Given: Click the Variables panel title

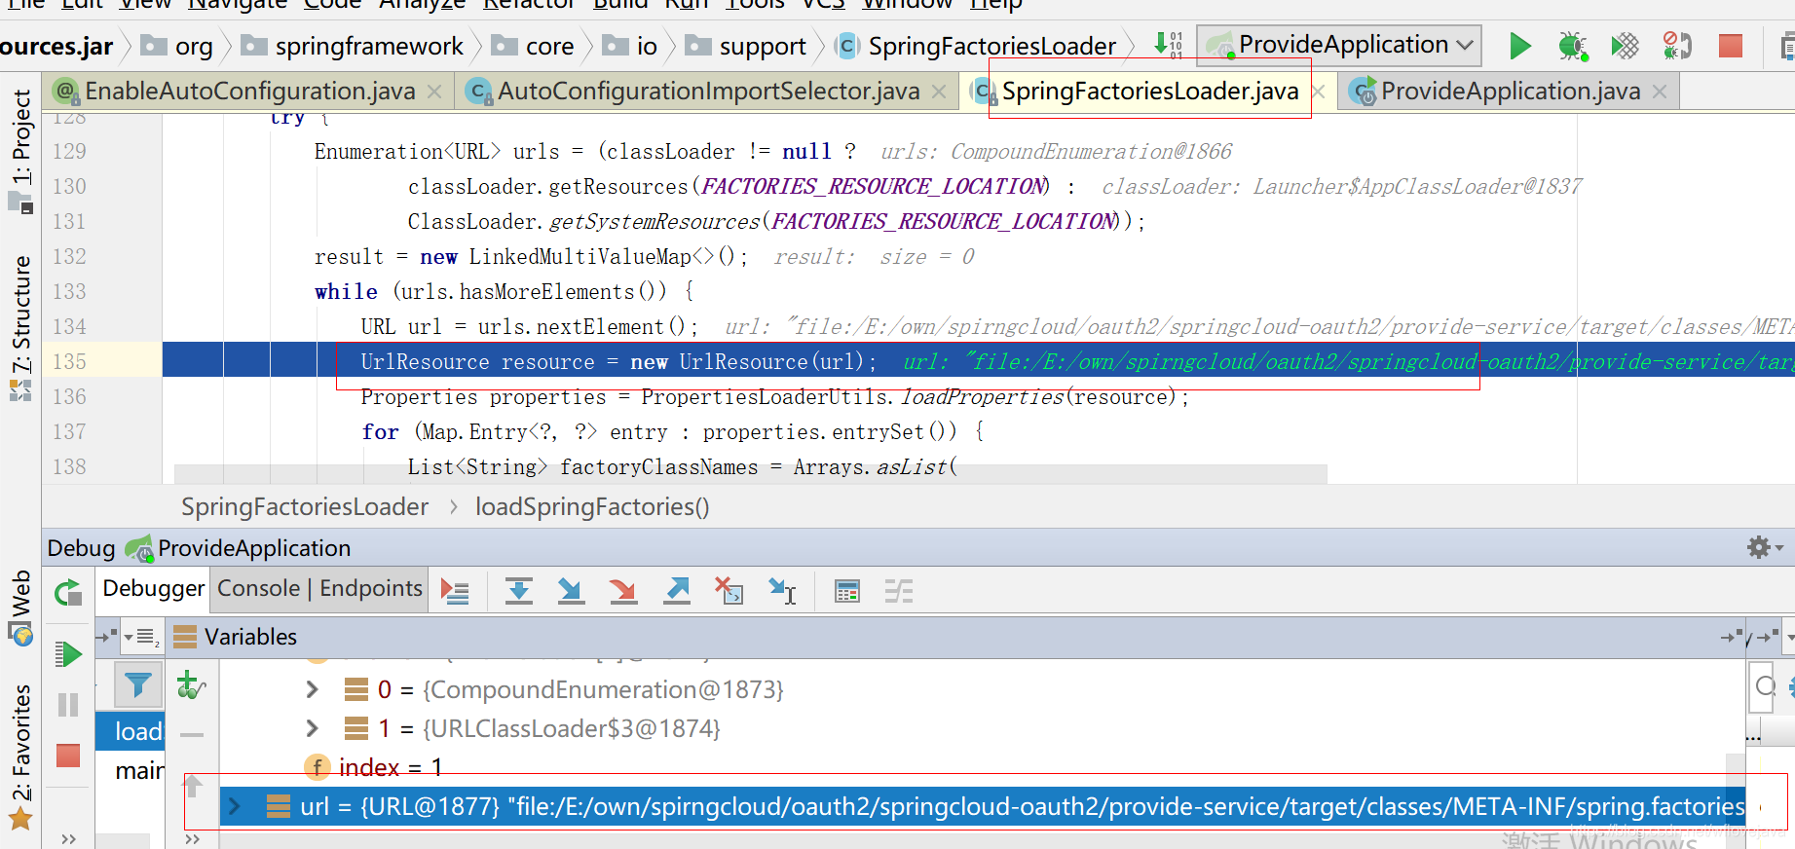Looking at the screenshot, I should coord(250,637).
